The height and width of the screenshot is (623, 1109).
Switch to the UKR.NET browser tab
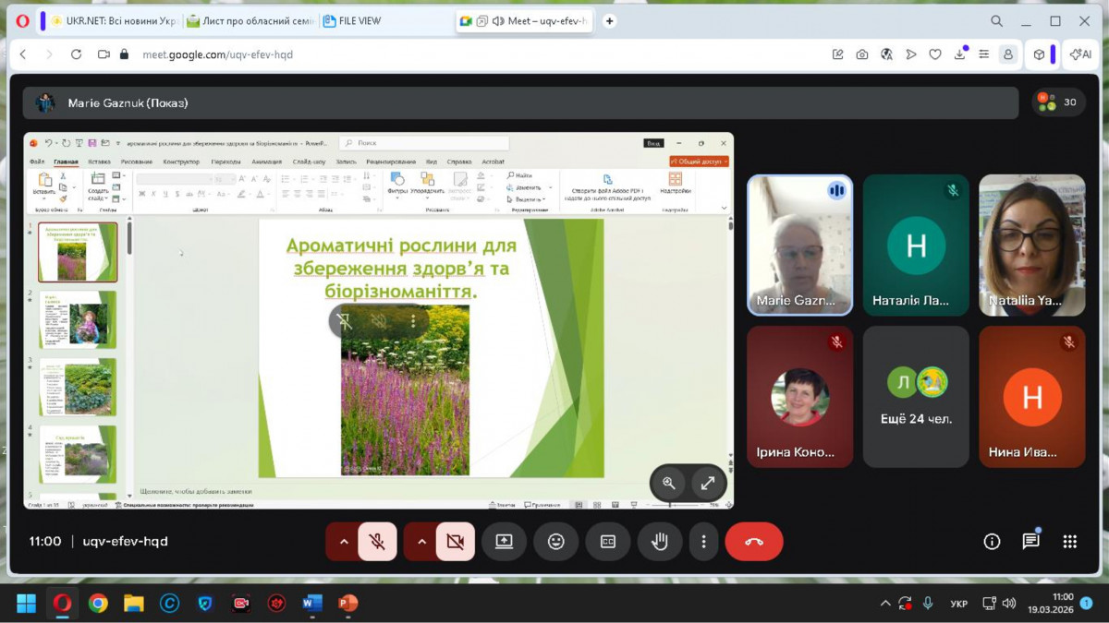tap(113, 20)
